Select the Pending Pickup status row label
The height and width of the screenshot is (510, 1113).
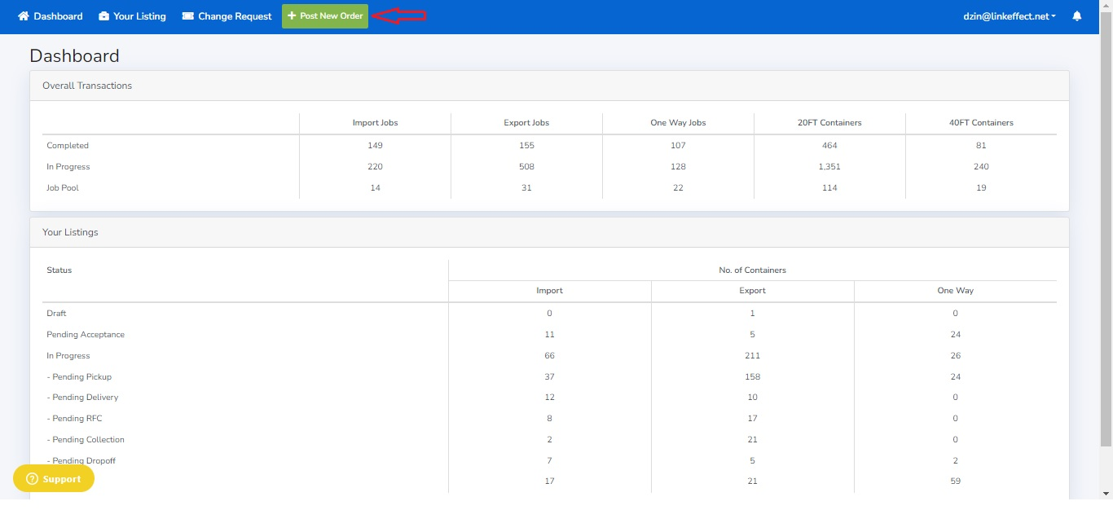(79, 377)
